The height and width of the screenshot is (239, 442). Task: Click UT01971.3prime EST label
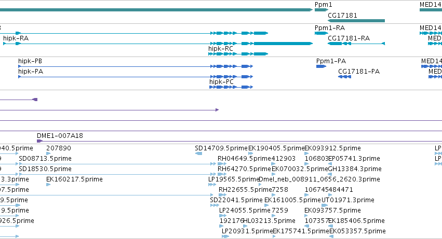click(348, 200)
